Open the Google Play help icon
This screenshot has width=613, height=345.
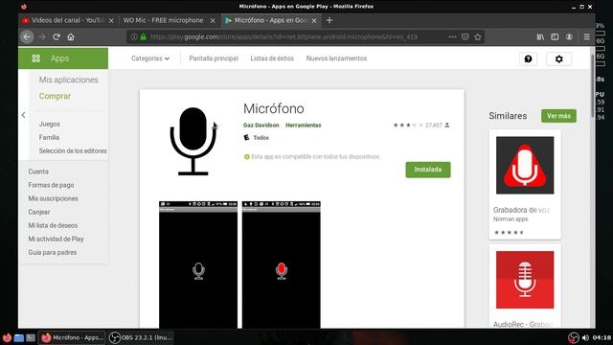(528, 58)
